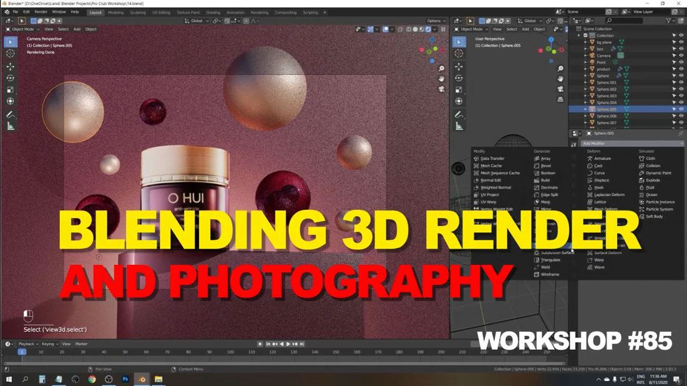Image resolution: width=687 pixels, height=386 pixels.
Task: Hide the bg plane object with its eye icon
Action: click(681, 42)
